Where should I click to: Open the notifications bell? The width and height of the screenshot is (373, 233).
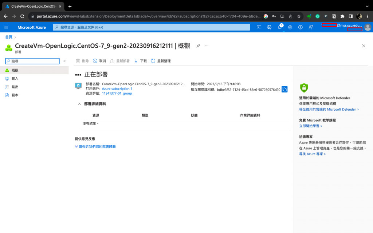coord(280,27)
